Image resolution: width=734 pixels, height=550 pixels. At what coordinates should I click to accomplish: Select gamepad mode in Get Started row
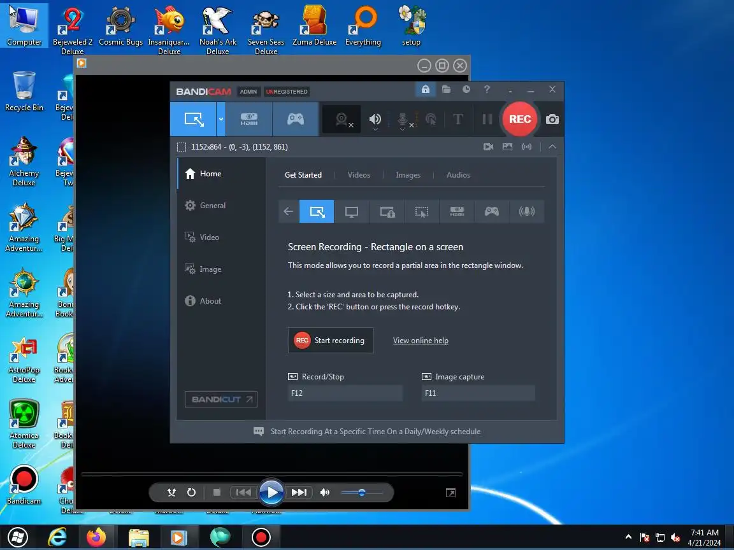coord(491,211)
